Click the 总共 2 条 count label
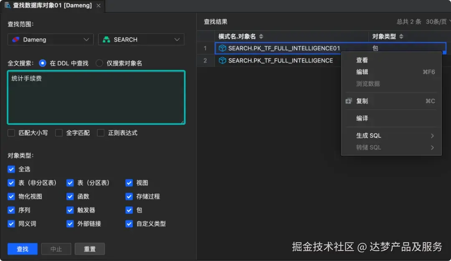Viewport: 451px width, 261px height. (409, 22)
